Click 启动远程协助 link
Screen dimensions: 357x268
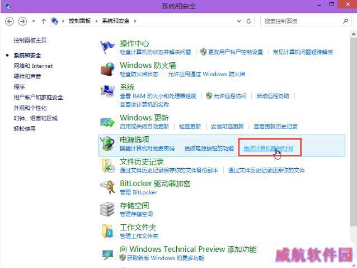(x=273, y=96)
